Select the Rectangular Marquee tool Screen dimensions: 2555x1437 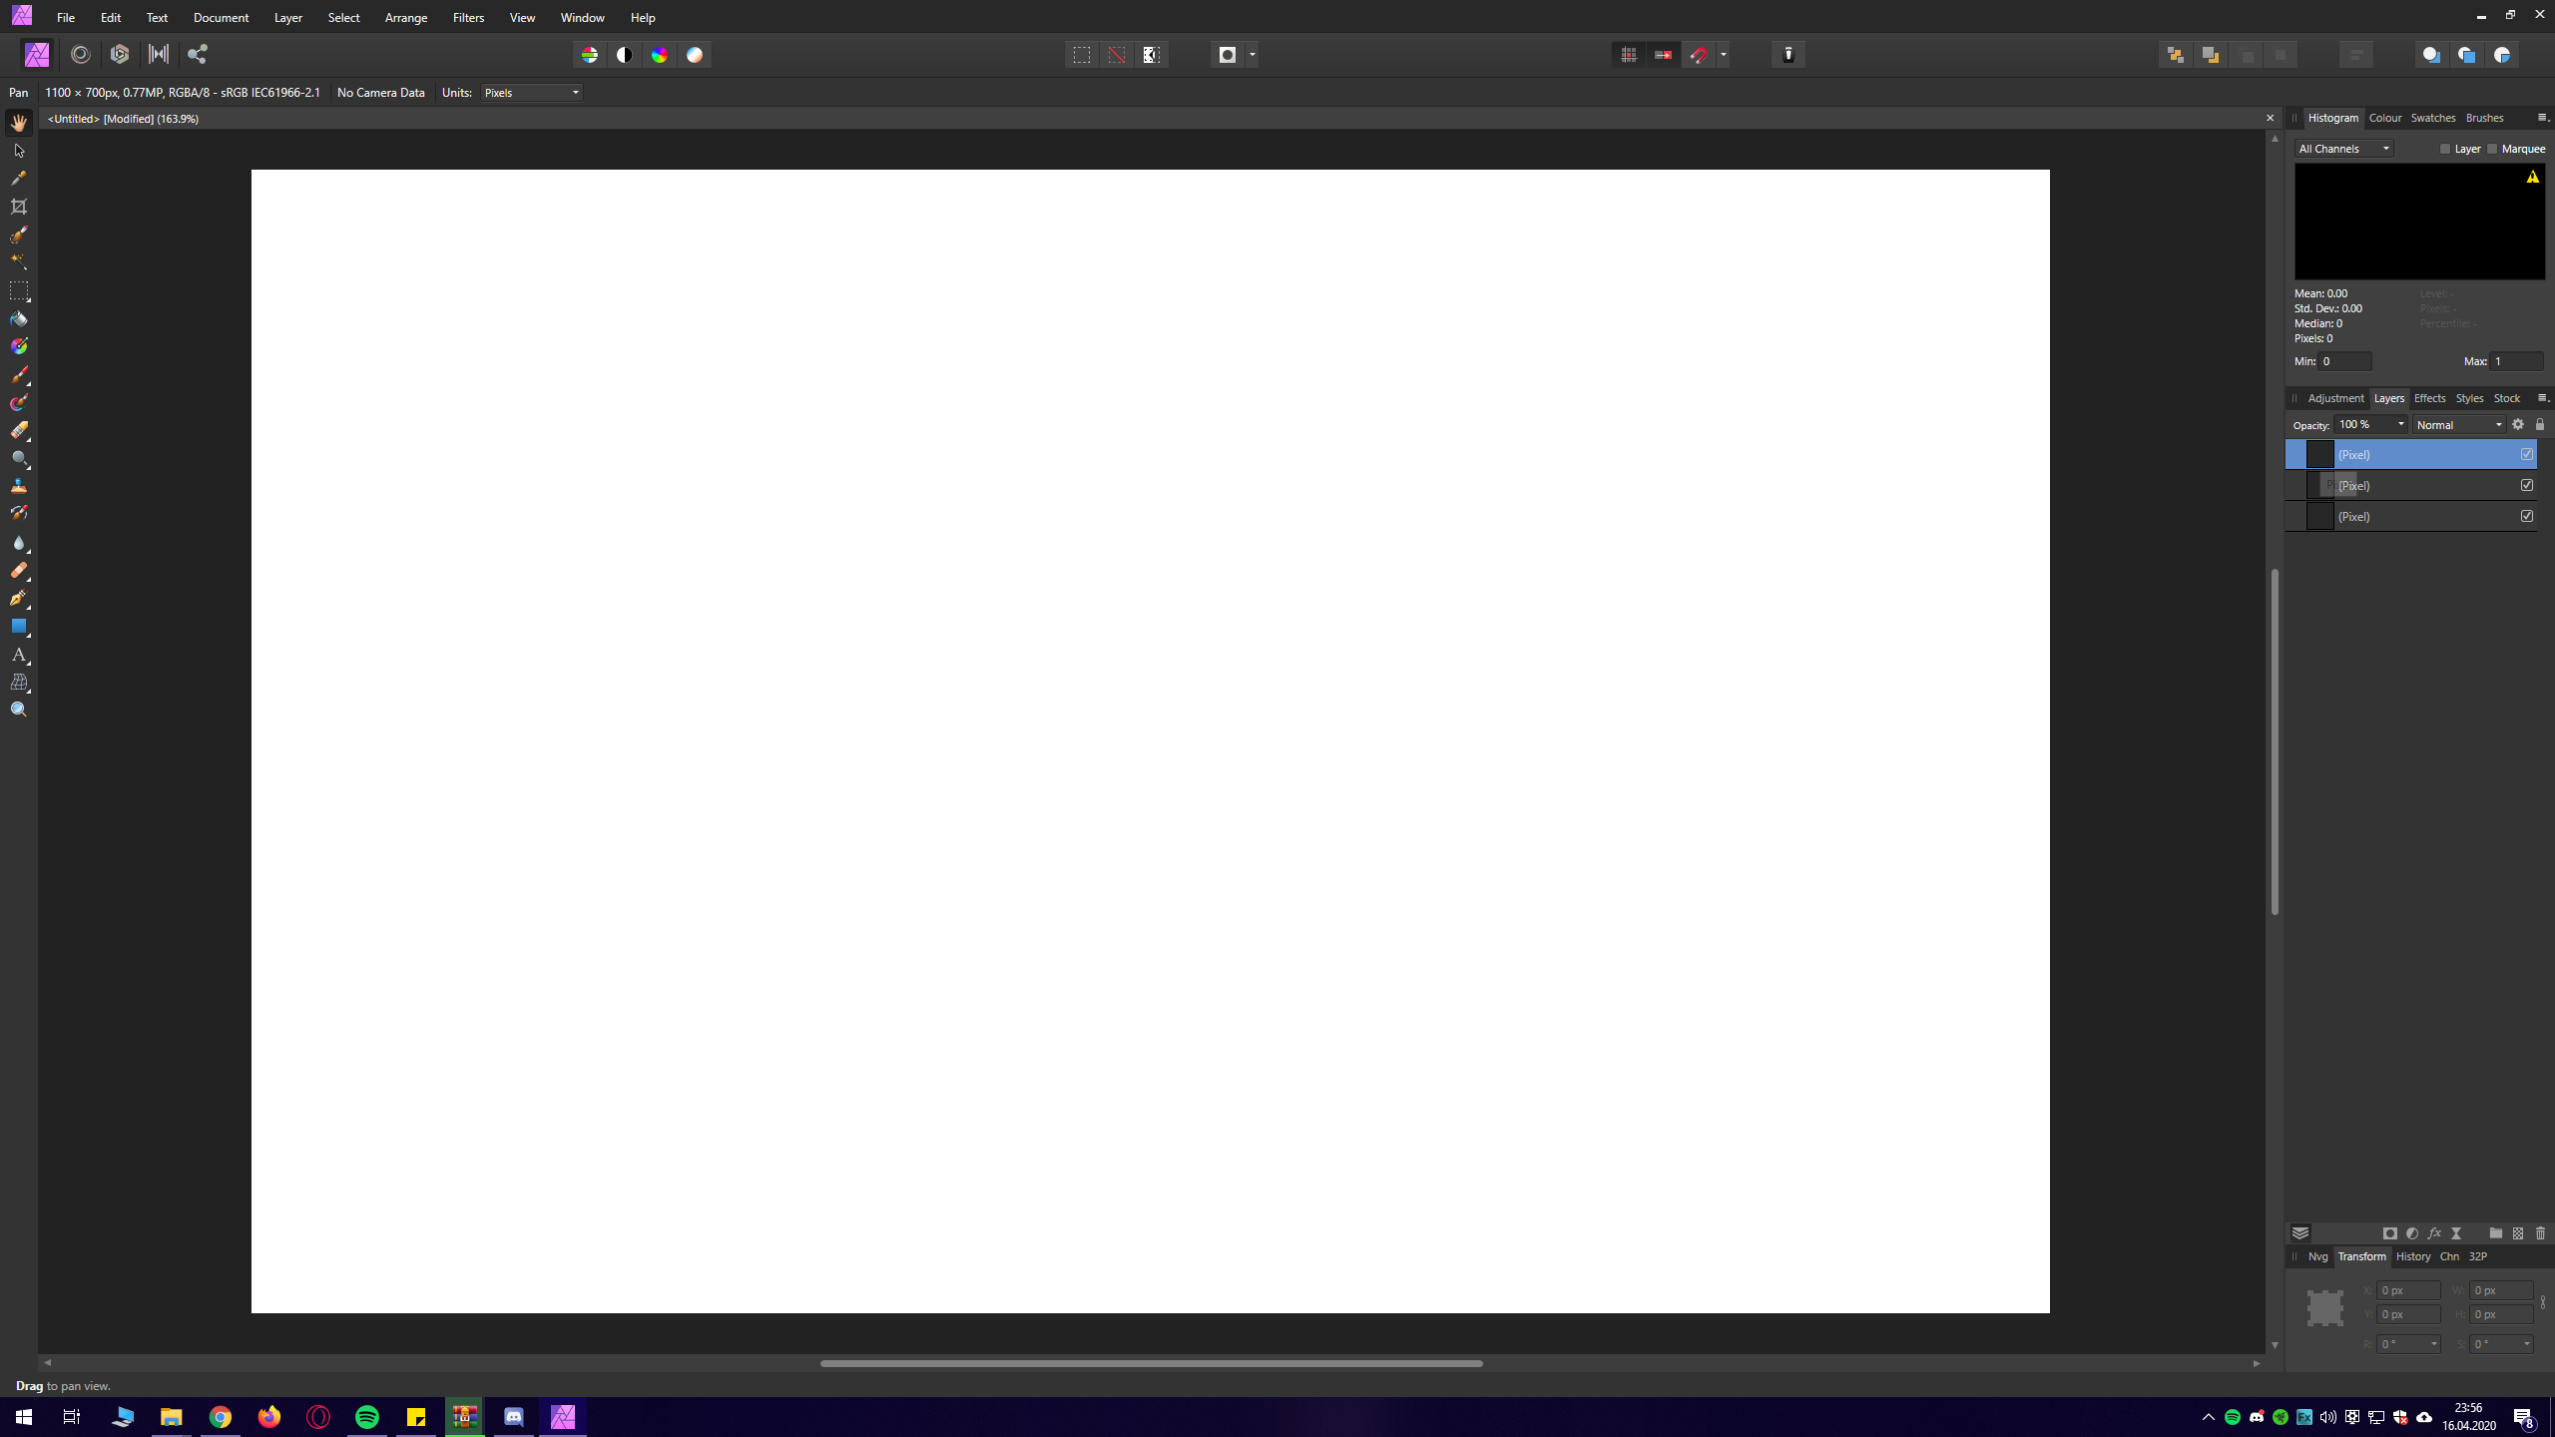point(19,290)
